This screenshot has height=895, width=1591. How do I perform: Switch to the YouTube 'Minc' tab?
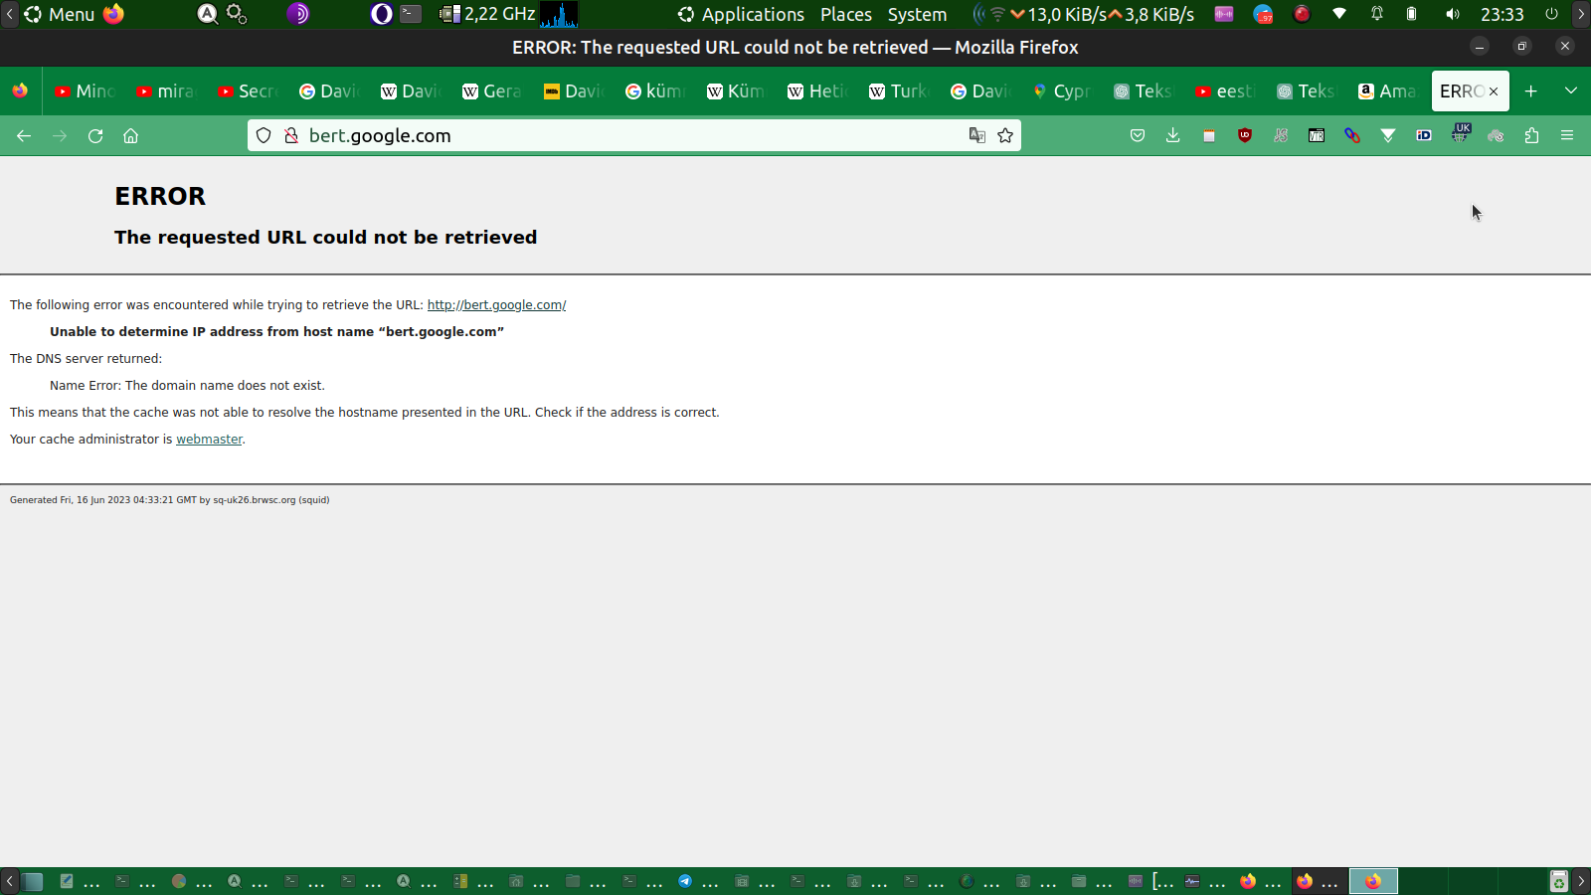86,91
